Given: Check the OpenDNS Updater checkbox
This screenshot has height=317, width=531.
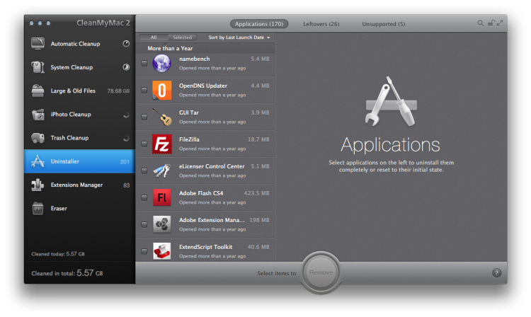Looking at the screenshot, I should (144, 90).
